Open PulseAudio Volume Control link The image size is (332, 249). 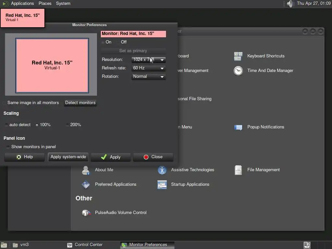[x=121, y=213]
